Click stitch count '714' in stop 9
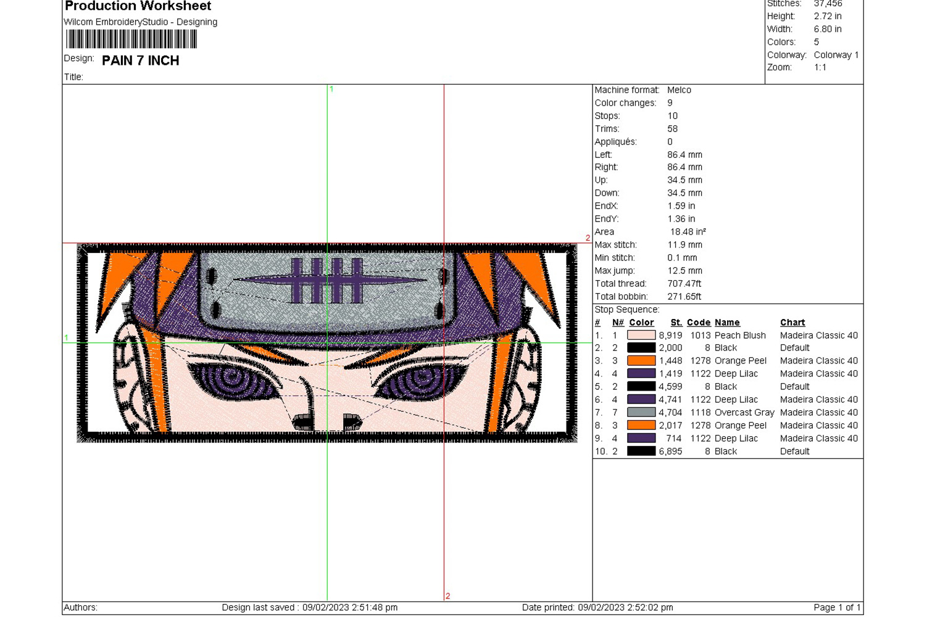This screenshot has width=927, height=617. pos(674,439)
